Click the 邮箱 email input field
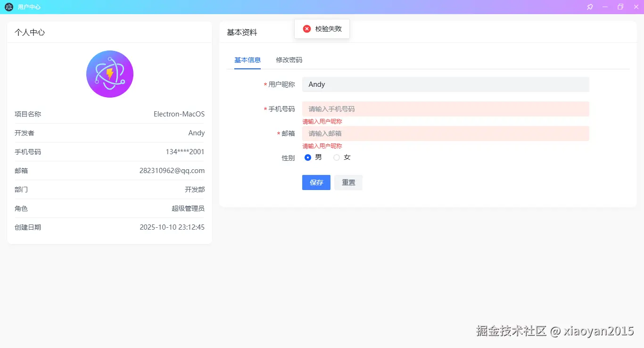 click(446, 133)
